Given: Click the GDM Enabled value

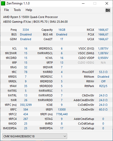Looking at the screenshot, I should (26, 39).
